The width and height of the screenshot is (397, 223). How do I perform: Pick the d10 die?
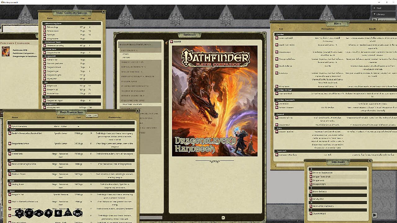(x=39, y=213)
